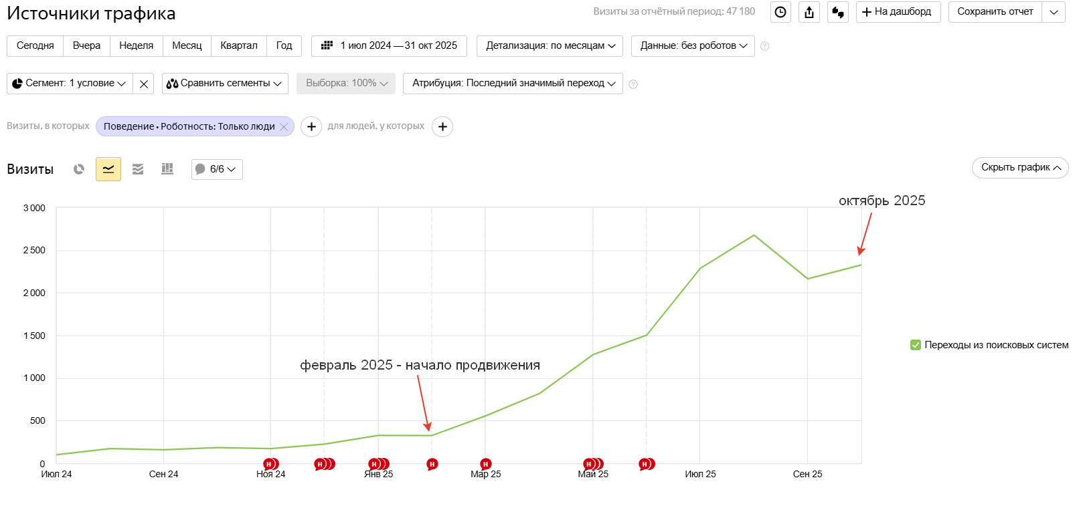Toggle the Переходы из поисковых систем checkbox
This screenshot has width=1079, height=512.
tap(916, 345)
